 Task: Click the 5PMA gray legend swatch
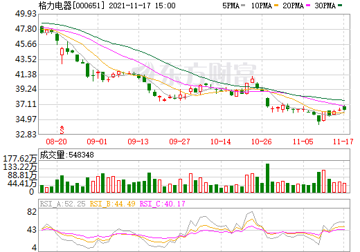(243, 6)
